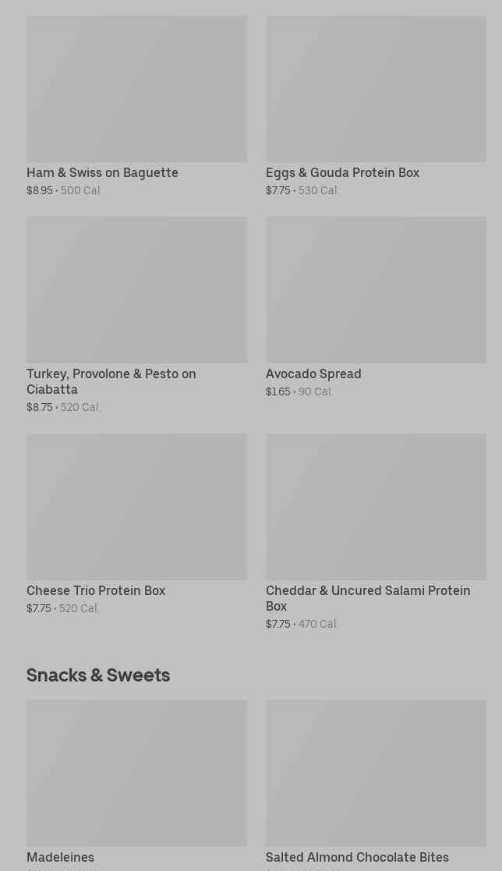502x871 pixels.
Task: Click the $1.65 price for Avocado Spread
Action: 278,391
